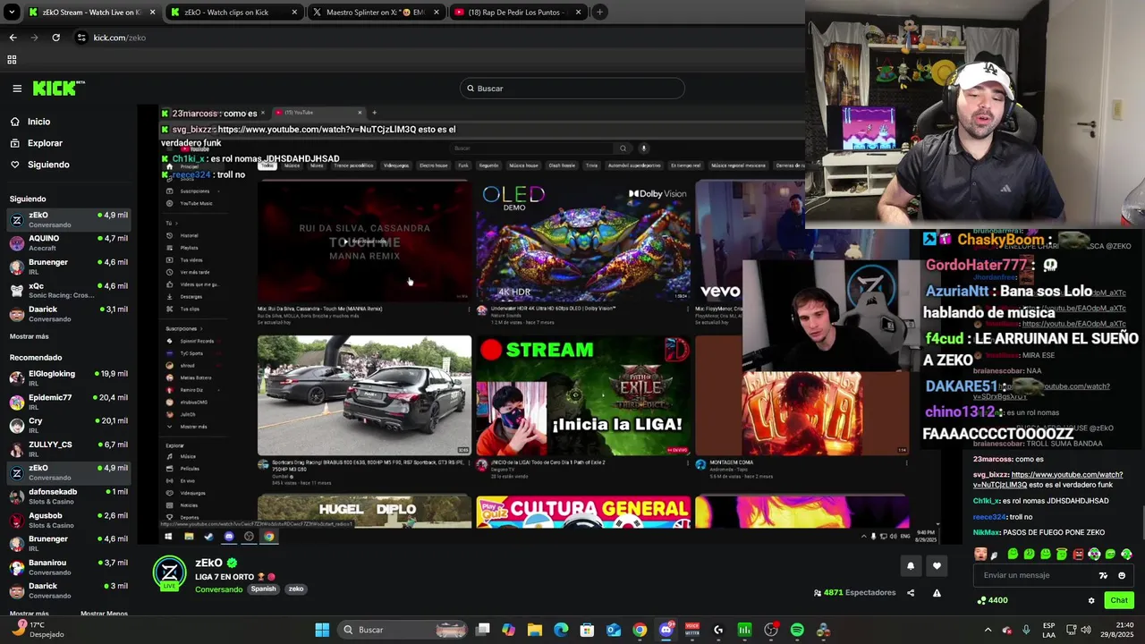Switch to 'Rap De Pedir Los Puntos' tab
1145x644 pixels.
[x=517, y=13]
